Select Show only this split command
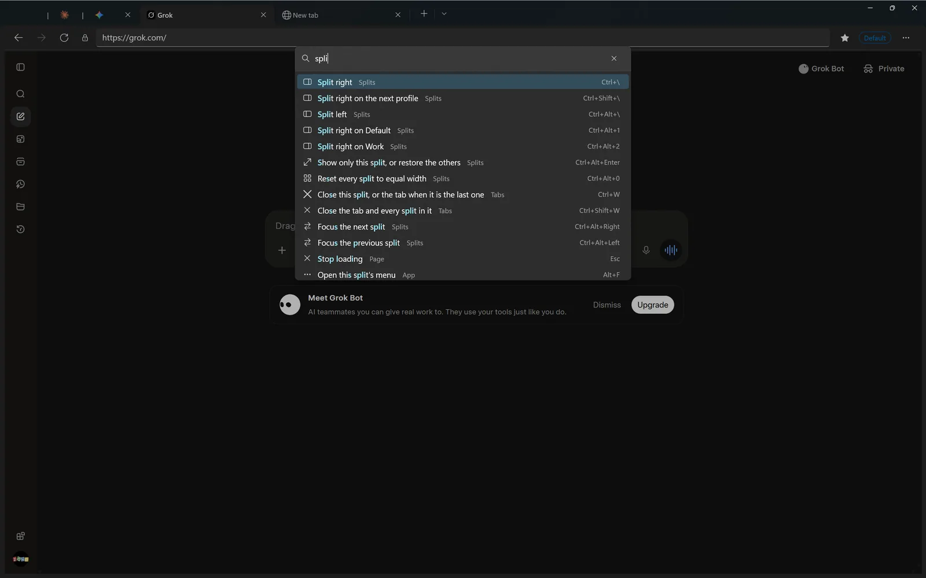 point(462,162)
